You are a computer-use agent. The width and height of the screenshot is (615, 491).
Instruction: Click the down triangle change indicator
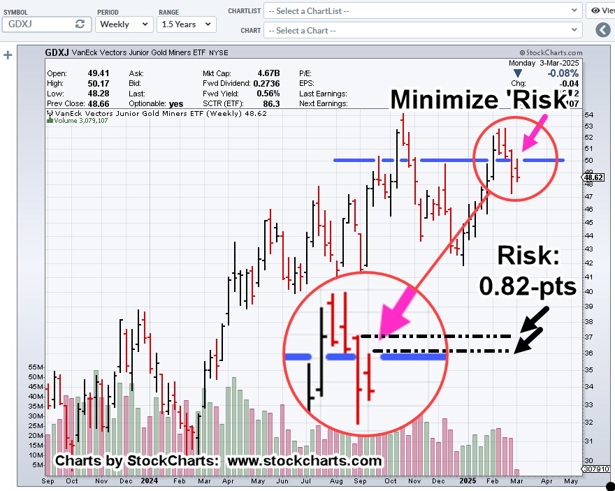(x=517, y=73)
